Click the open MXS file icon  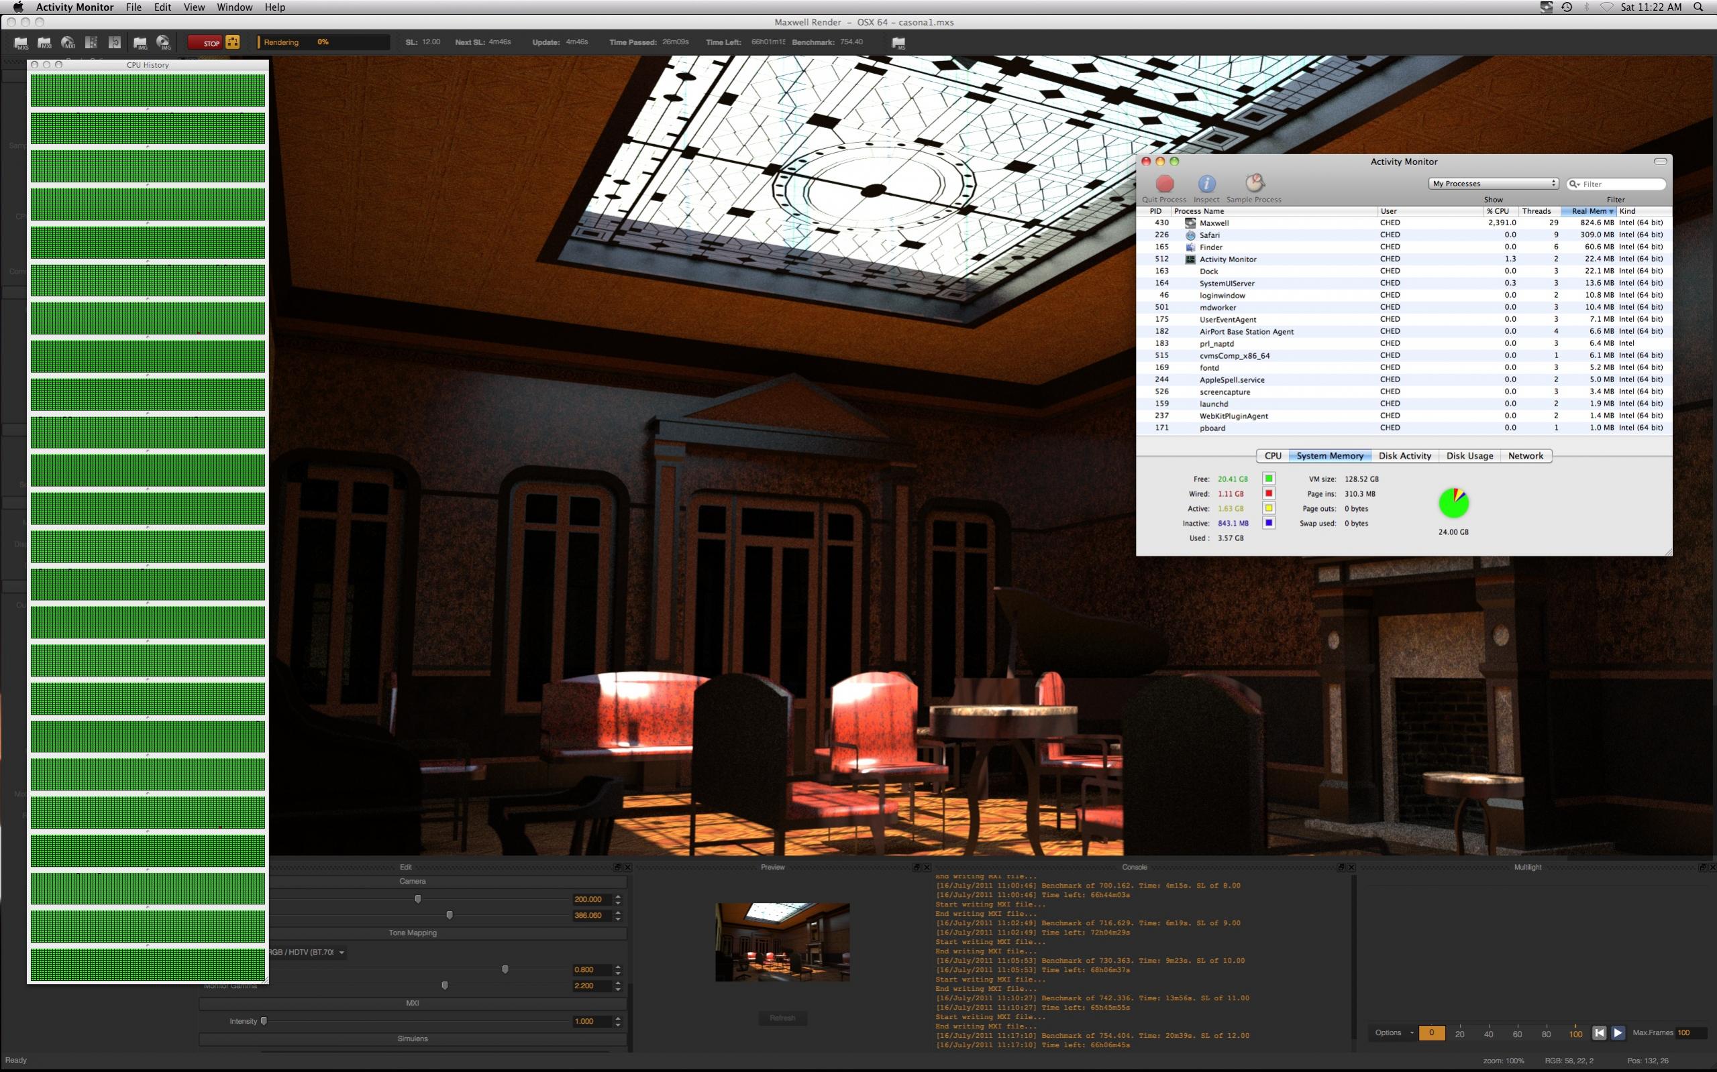pyautogui.click(x=21, y=44)
